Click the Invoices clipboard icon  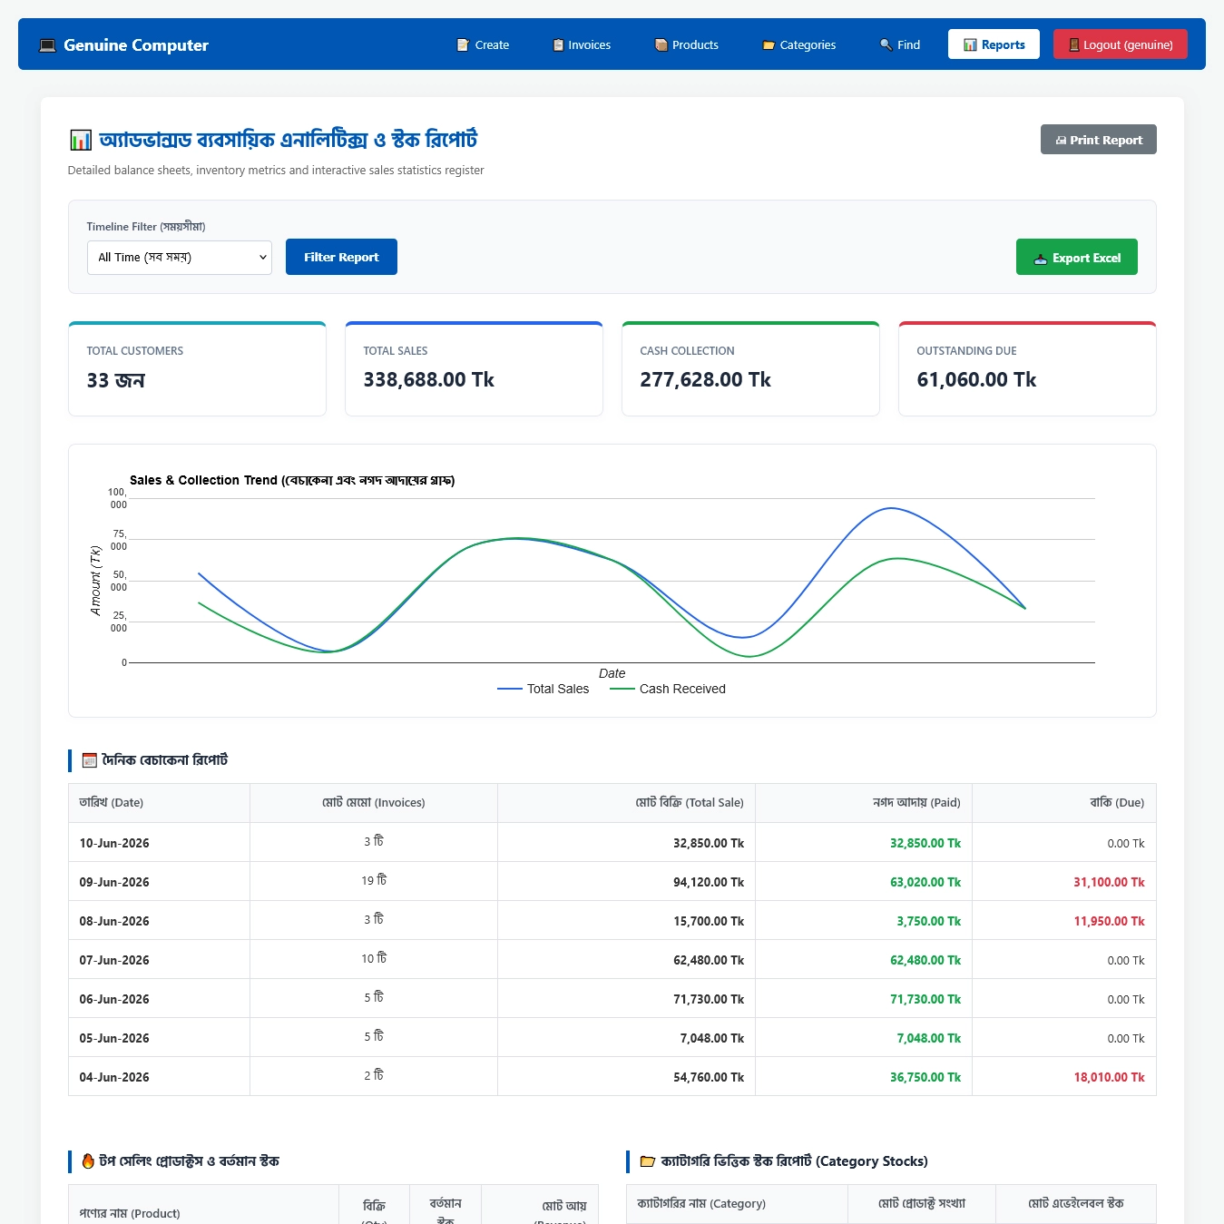tap(558, 44)
